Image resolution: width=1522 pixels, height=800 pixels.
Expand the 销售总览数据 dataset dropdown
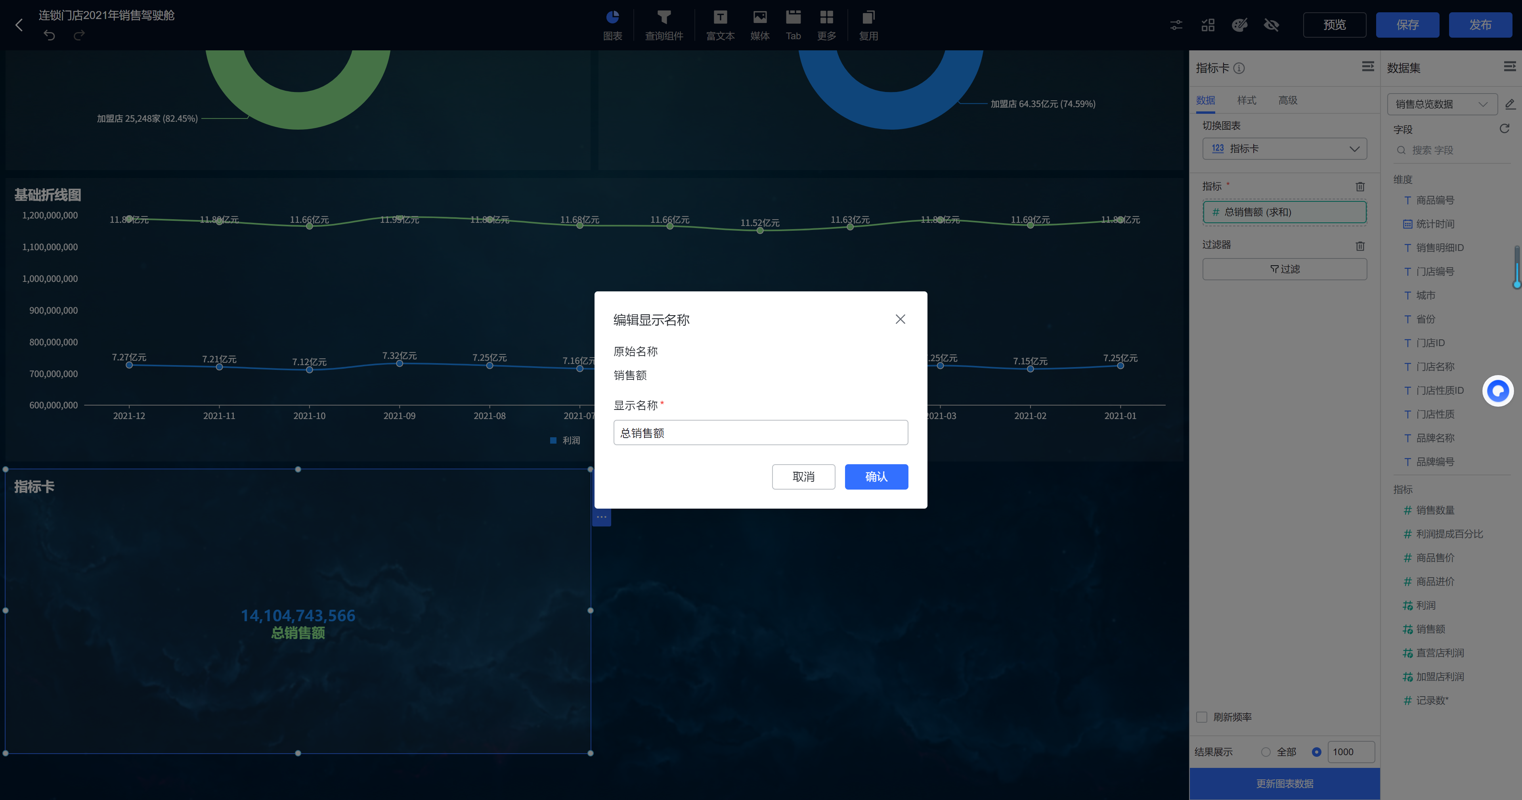(1441, 104)
